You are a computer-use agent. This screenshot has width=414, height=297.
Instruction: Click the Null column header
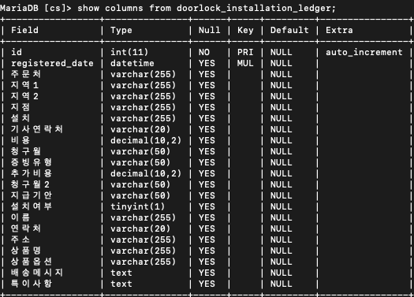pyautogui.click(x=210, y=30)
